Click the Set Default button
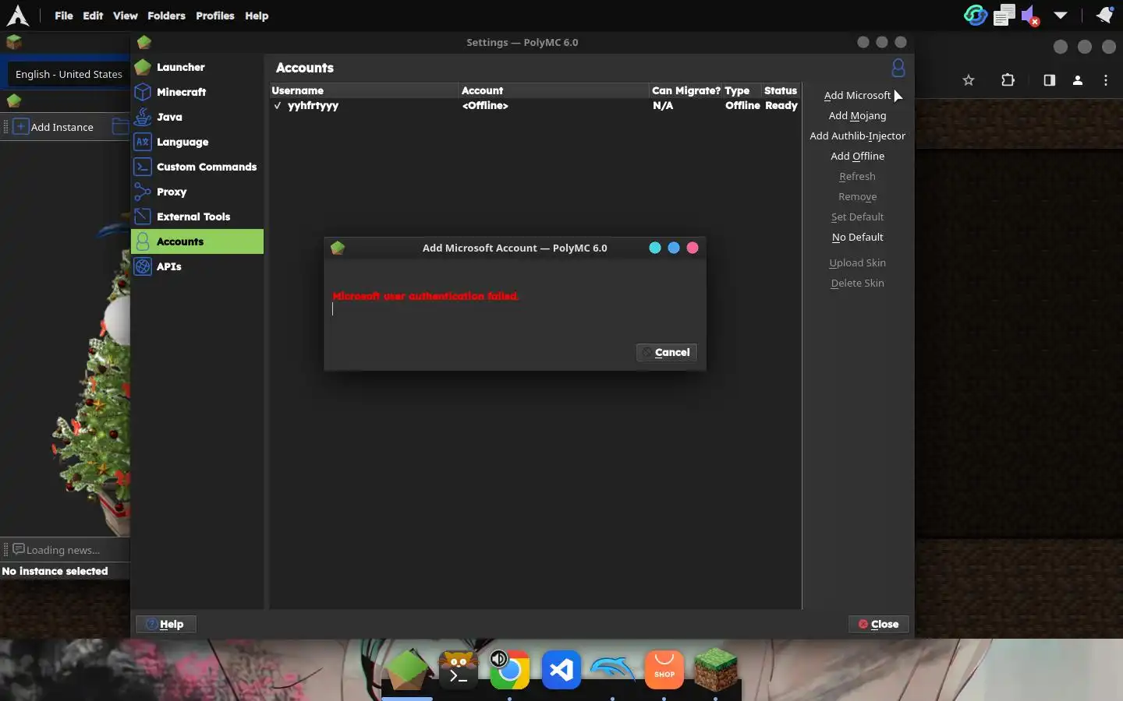 [857, 217]
